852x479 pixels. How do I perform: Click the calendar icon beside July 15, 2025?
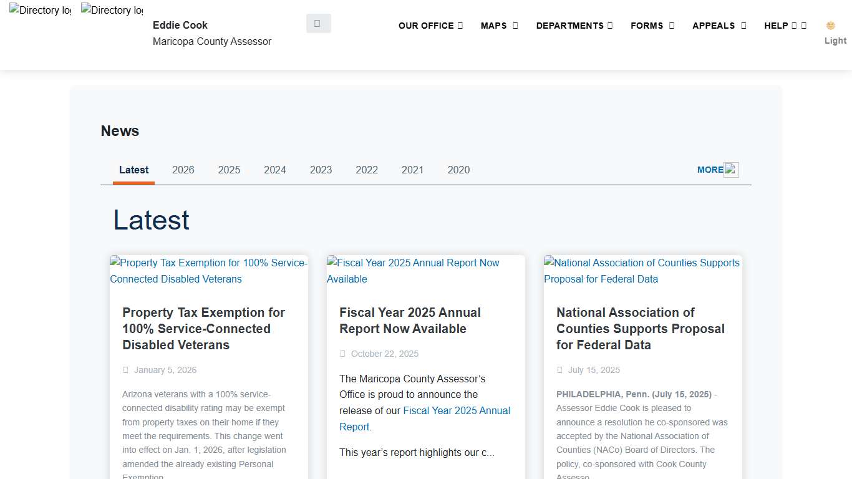pos(559,369)
